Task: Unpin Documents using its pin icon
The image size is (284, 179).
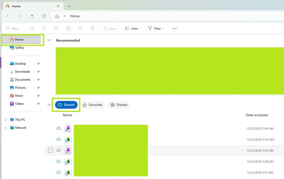Action: (x=38, y=80)
